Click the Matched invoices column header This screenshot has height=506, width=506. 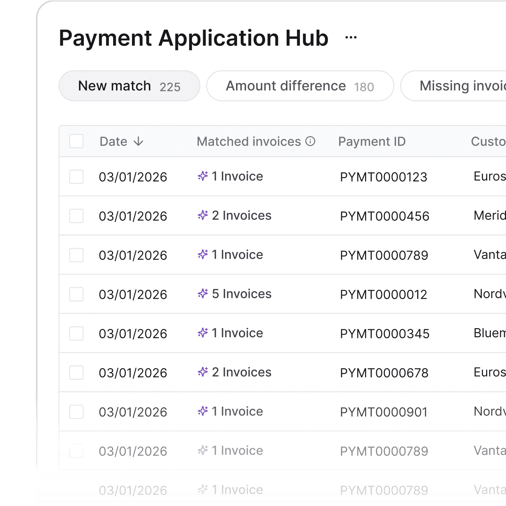(249, 141)
